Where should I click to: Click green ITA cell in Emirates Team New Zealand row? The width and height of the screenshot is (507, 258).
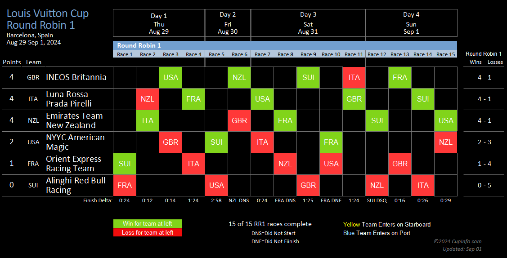(x=148, y=121)
